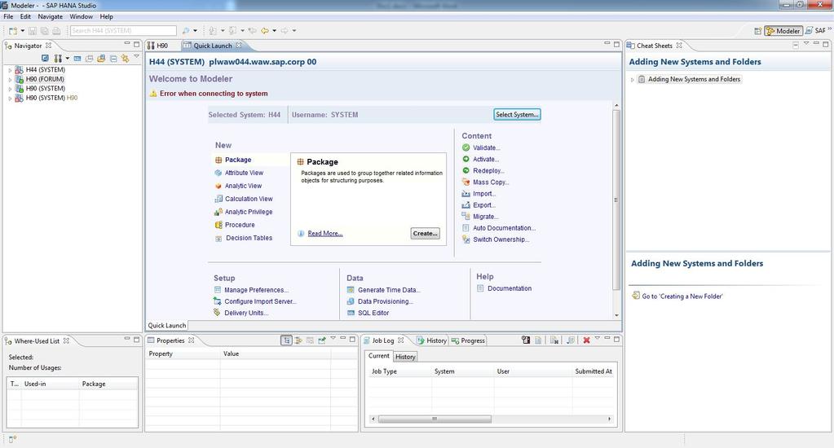Screen dimensions: 834x448
Task: Click the Validate icon under Content
Action: (x=466, y=147)
